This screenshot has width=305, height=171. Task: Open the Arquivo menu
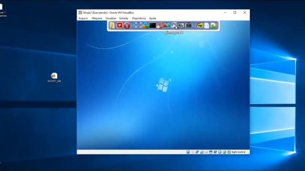[x=83, y=18]
